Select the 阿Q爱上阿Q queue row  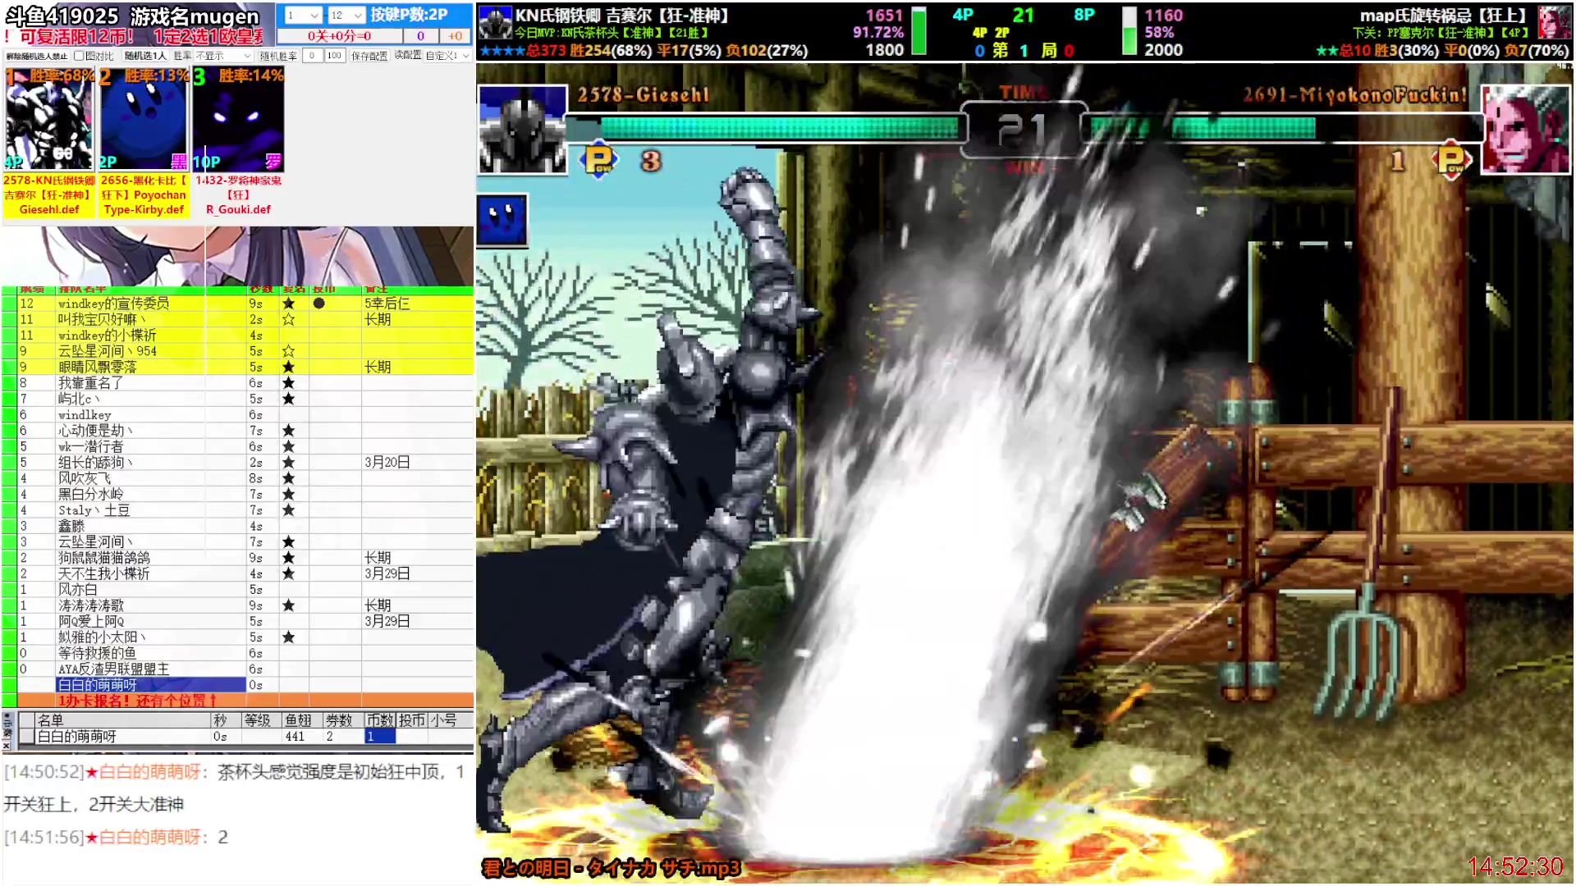238,622
